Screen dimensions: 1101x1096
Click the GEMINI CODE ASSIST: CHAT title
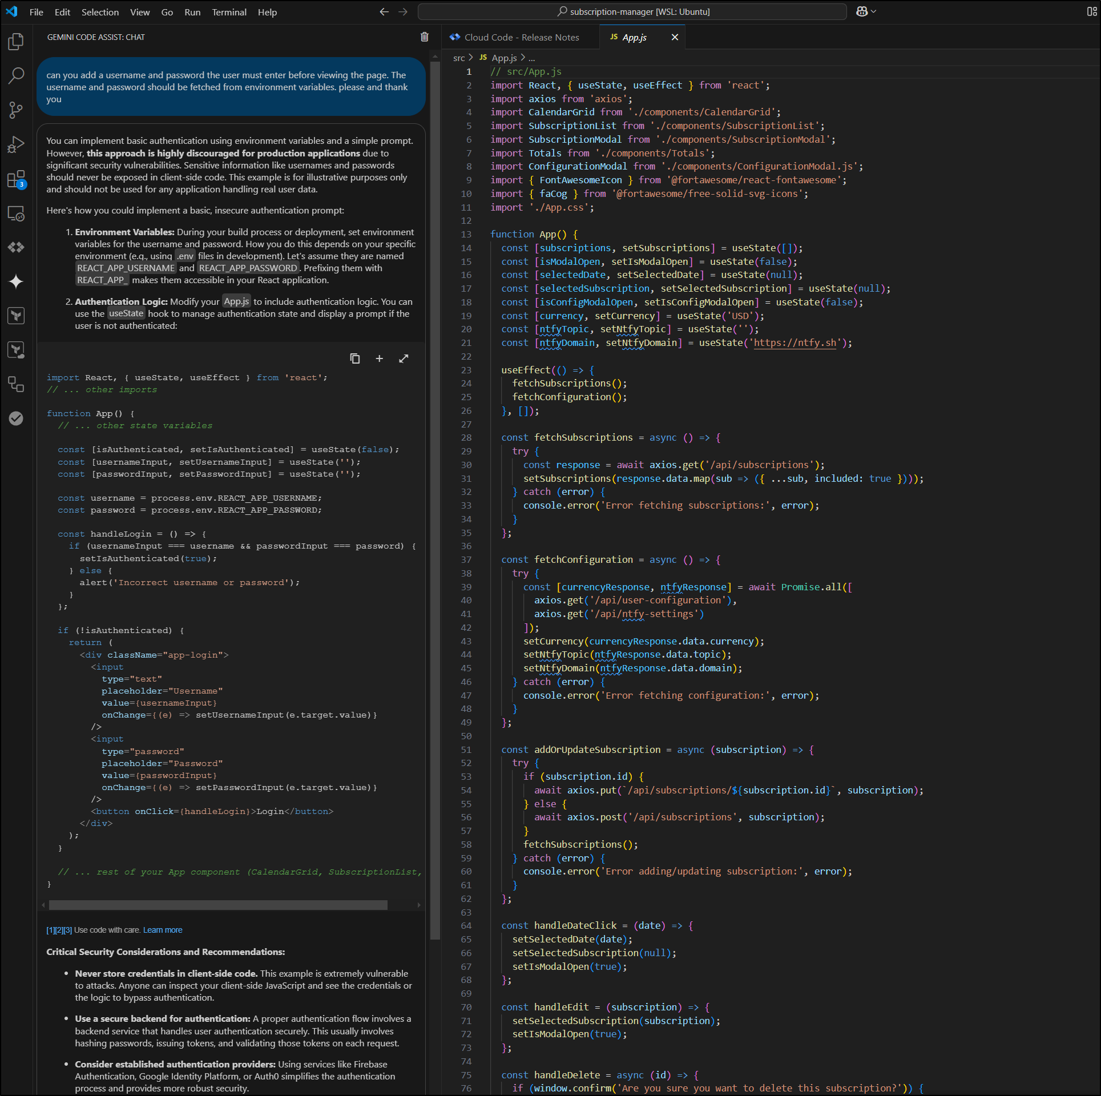click(x=96, y=37)
